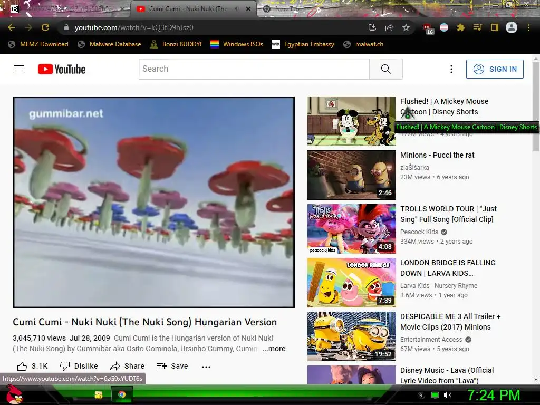Go to YouTube home via logo
Image resolution: width=540 pixels, height=405 pixels.
click(62, 69)
